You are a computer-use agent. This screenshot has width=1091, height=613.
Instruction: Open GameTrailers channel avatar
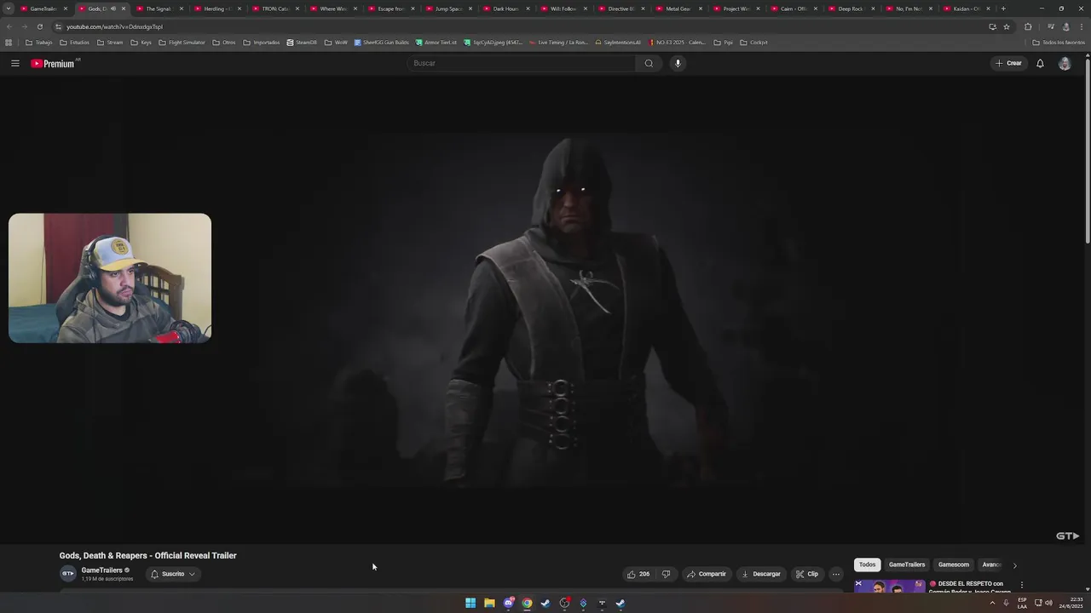[x=67, y=574]
